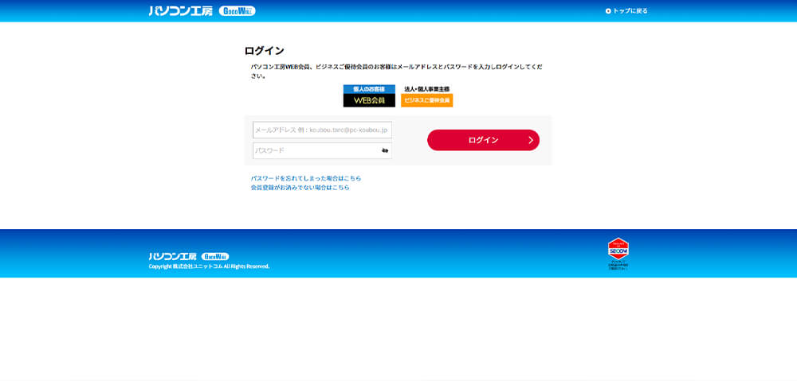797x381 pixels.
Task: Click the SECOM security seal
Action: pyautogui.click(x=618, y=253)
